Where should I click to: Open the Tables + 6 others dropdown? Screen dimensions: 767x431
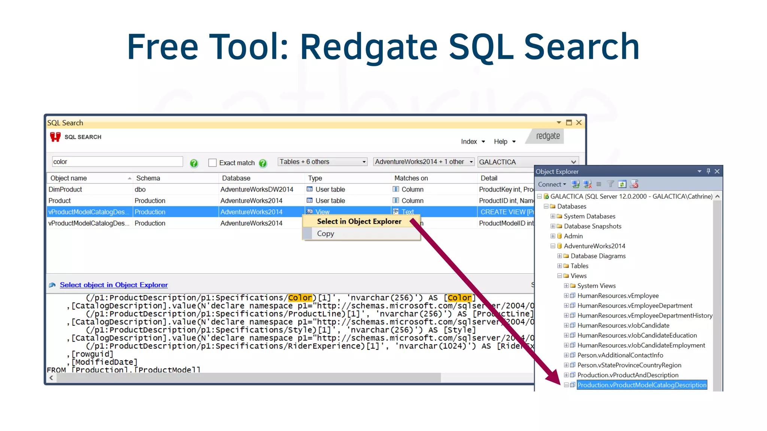pyautogui.click(x=322, y=162)
